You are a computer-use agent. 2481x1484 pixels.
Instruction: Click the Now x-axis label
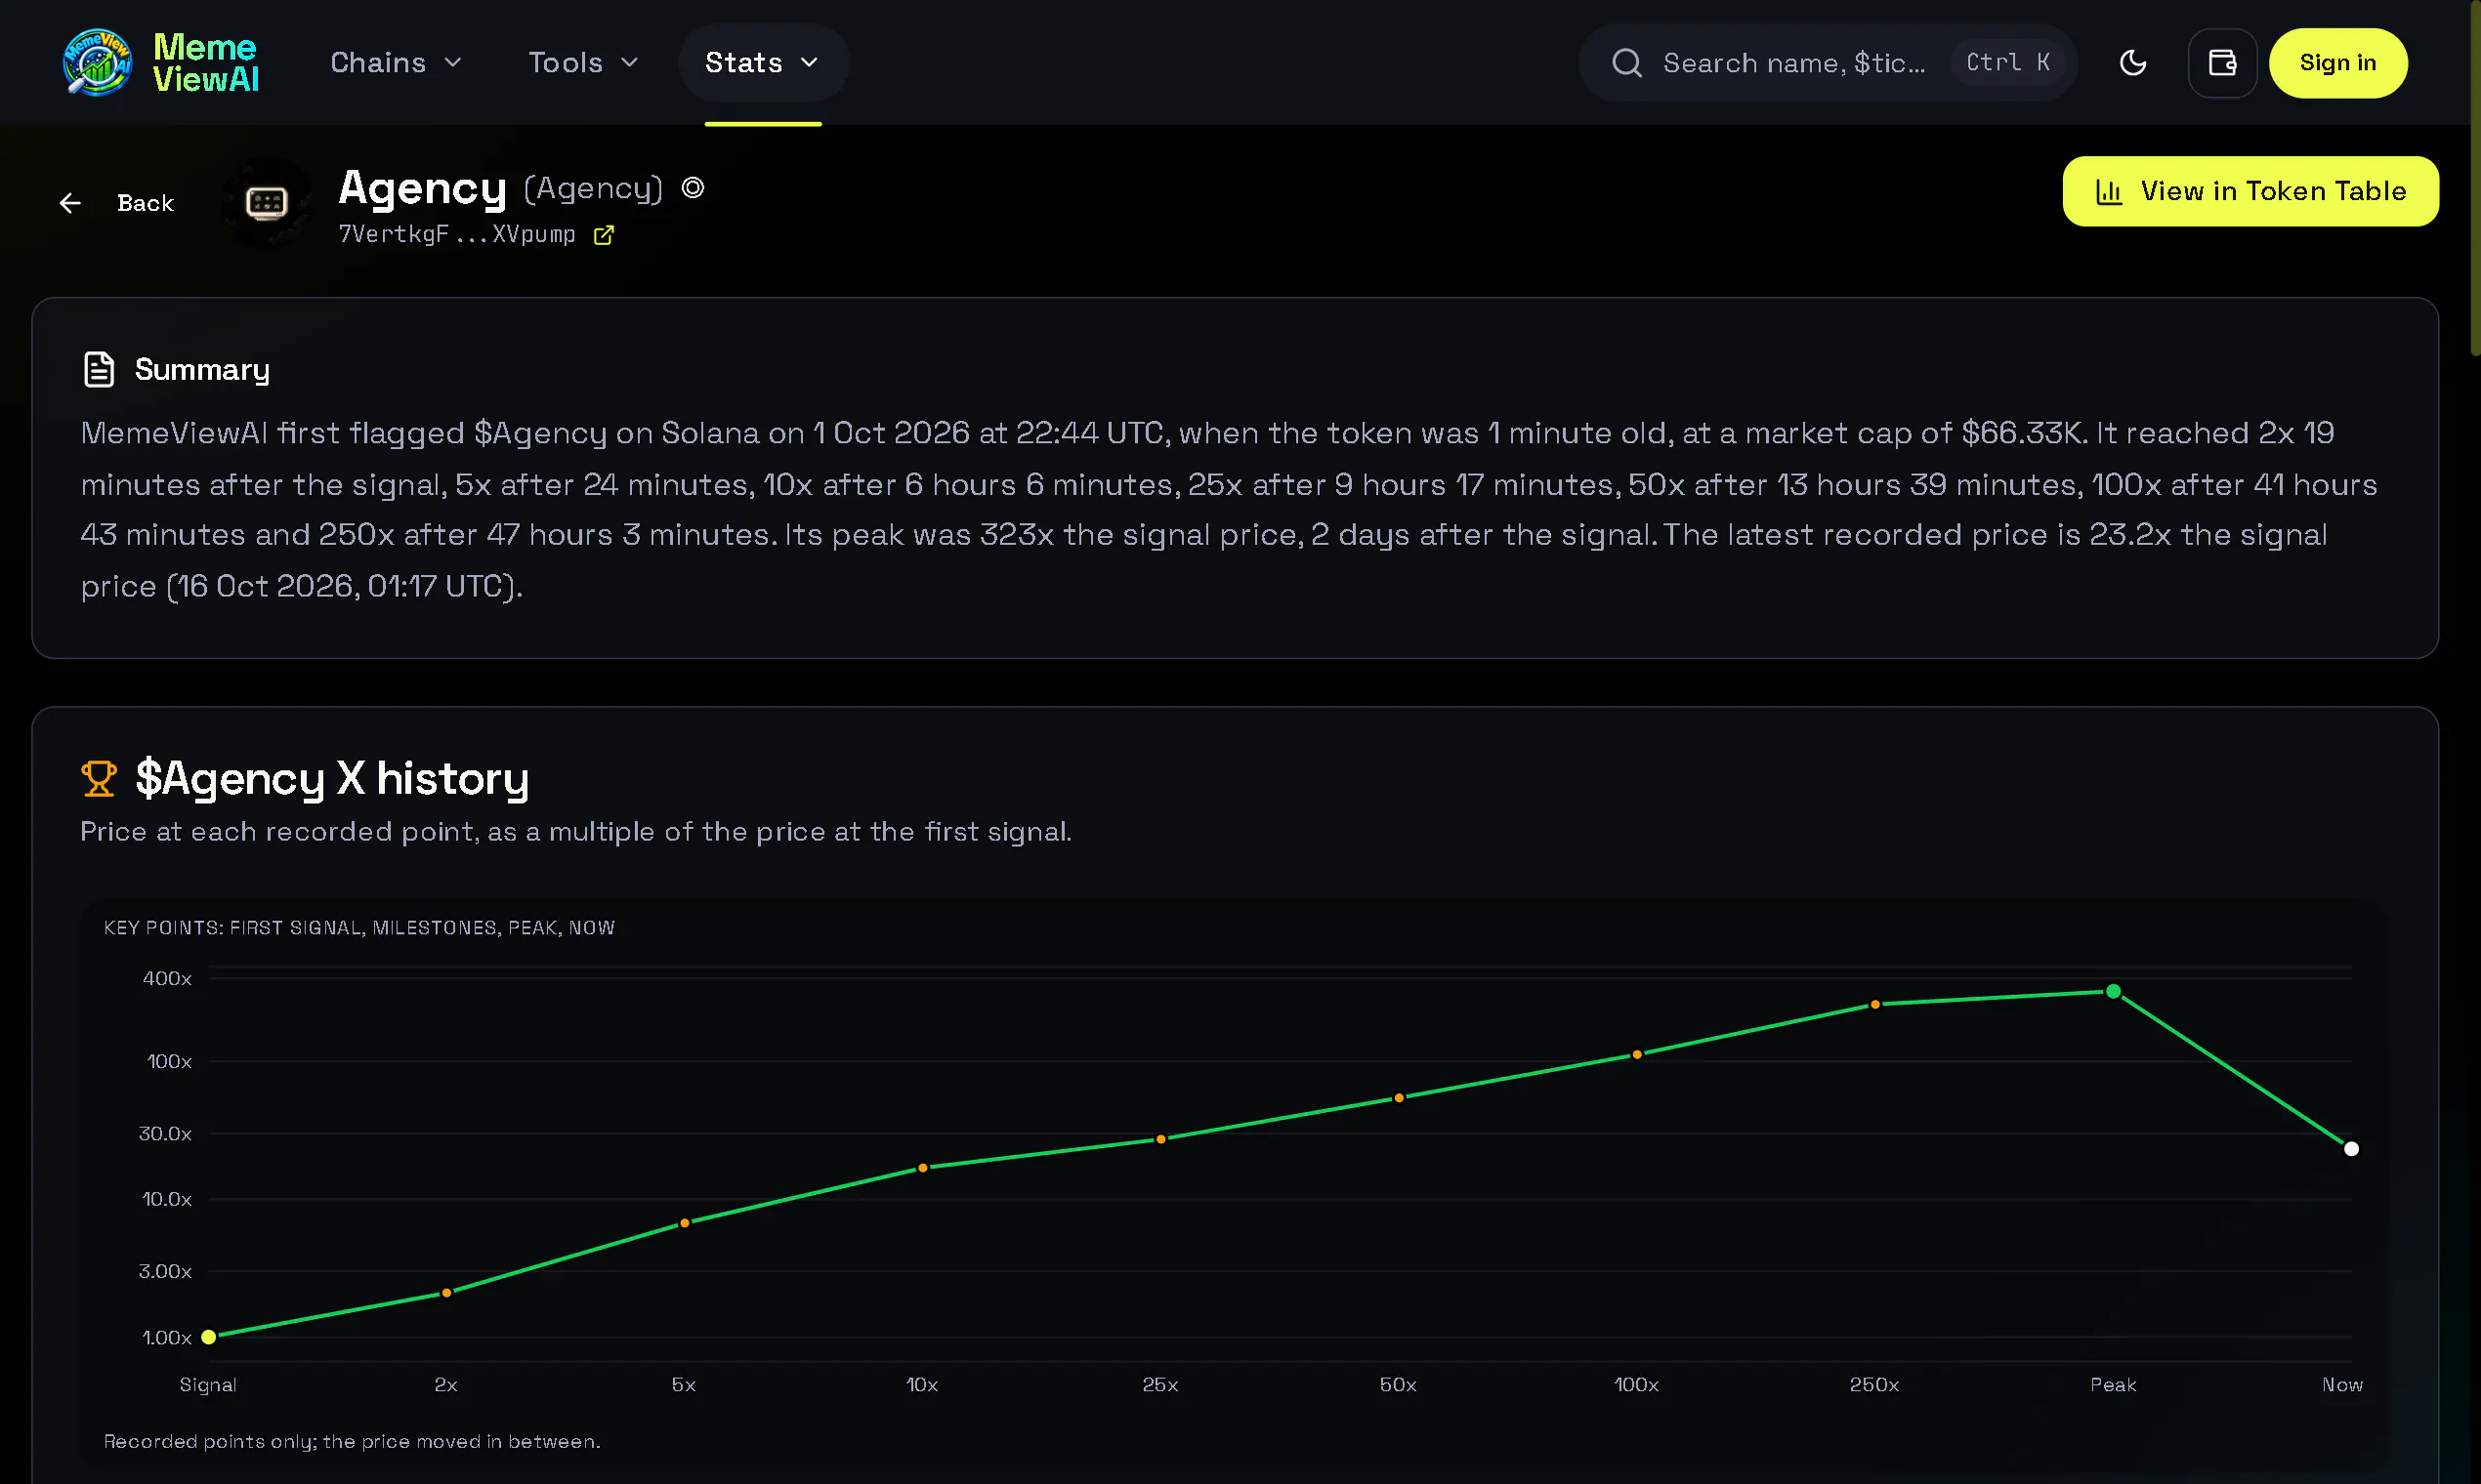pyautogui.click(x=2342, y=1384)
